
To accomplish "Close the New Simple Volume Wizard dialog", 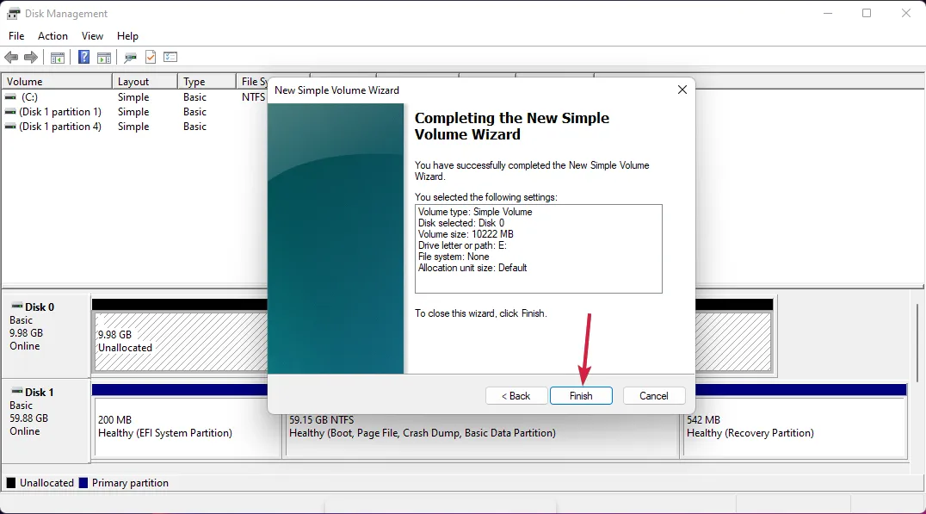I will point(682,90).
